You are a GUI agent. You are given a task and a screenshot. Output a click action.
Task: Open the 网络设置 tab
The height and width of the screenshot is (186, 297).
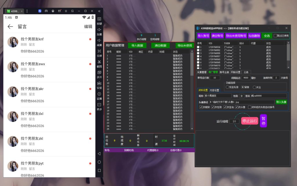click(x=236, y=72)
